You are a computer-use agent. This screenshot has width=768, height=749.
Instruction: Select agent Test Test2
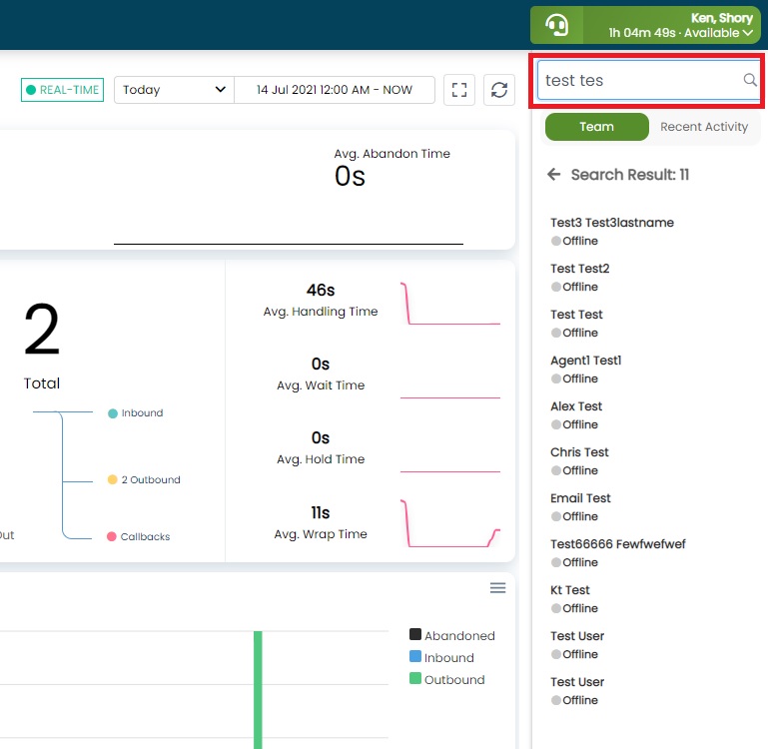(x=579, y=269)
